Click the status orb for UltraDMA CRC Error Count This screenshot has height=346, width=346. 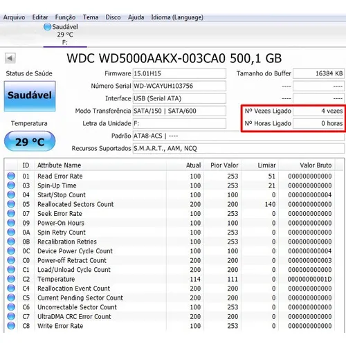click(11, 316)
